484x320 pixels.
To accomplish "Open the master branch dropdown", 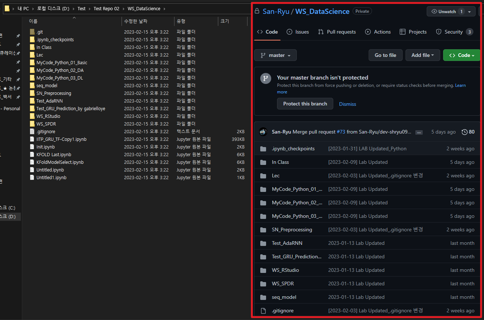I will [x=275, y=55].
